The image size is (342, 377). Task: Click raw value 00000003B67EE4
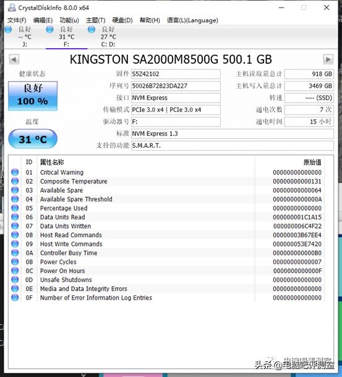click(x=297, y=235)
